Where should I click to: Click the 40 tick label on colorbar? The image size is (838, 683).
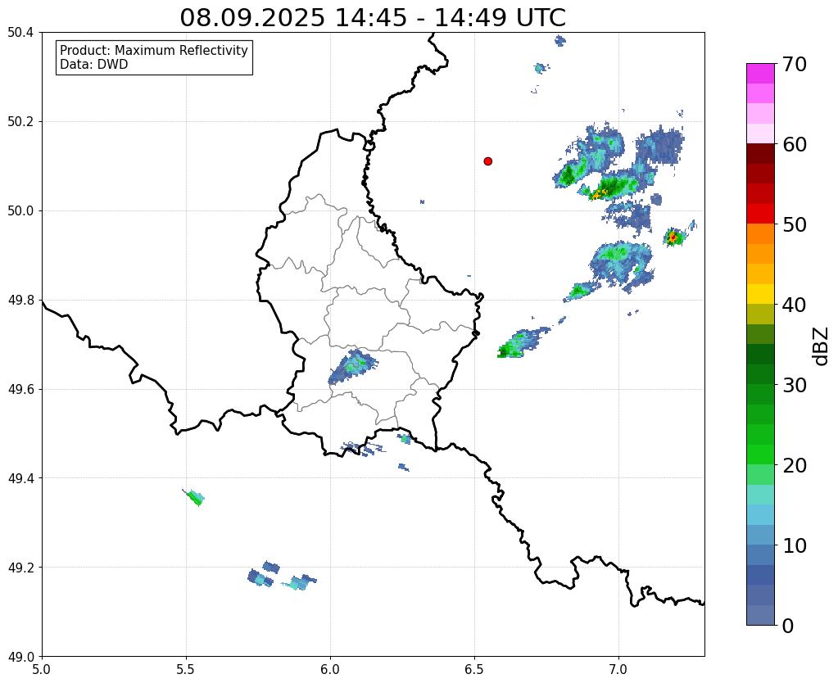click(x=795, y=305)
